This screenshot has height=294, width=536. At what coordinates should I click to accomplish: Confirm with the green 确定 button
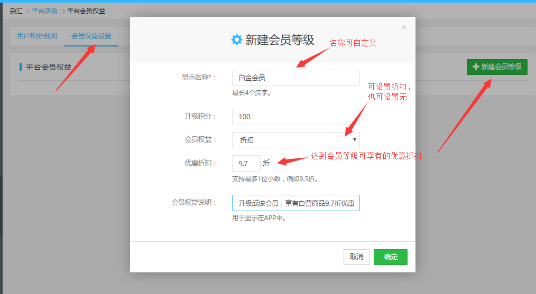(x=390, y=257)
